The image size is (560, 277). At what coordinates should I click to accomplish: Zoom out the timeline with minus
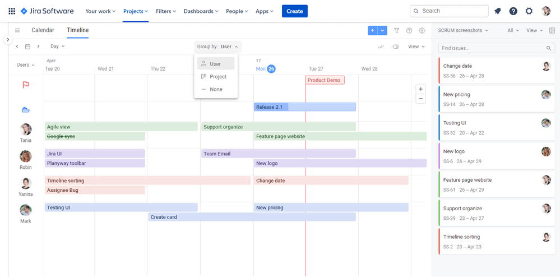[421, 99]
